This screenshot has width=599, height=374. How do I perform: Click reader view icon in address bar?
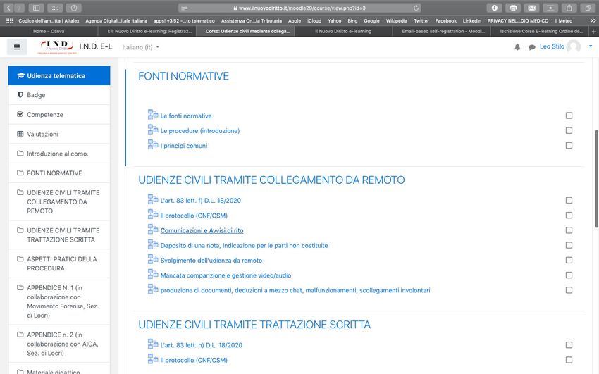pyautogui.click(x=184, y=8)
